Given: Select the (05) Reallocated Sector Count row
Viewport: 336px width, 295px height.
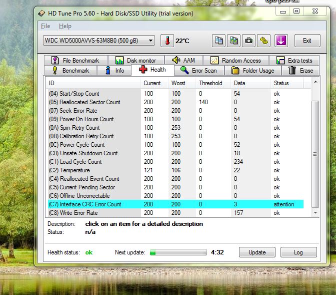Looking at the screenshot, I should [x=175, y=102].
